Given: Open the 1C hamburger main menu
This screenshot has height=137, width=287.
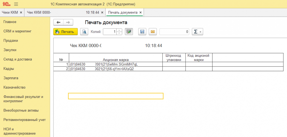Looking at the screenshot, I should coord(16,4).
